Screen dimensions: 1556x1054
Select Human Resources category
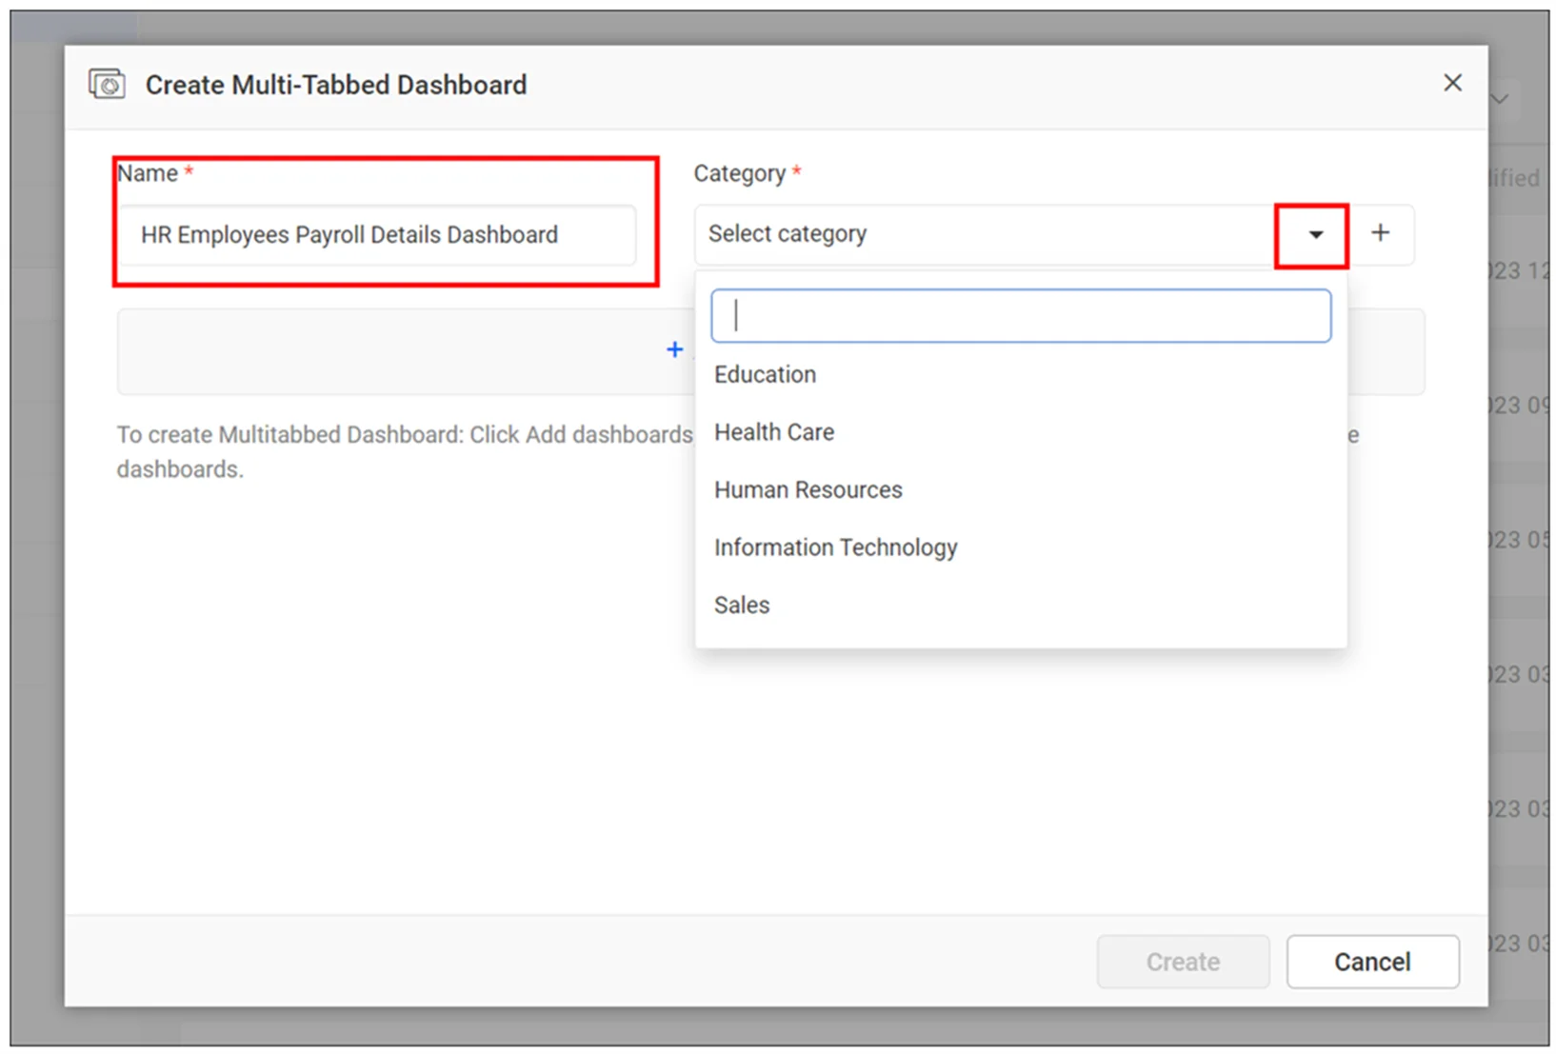tap(808, 489)
